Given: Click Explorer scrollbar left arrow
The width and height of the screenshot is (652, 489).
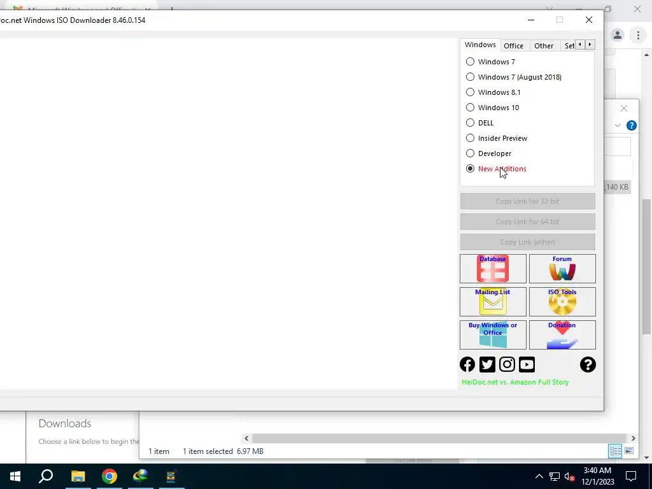Looking at the screenshot, I should [246, 438].
